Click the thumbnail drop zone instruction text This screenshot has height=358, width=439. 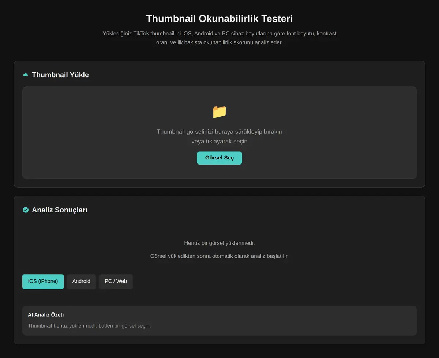219,136
